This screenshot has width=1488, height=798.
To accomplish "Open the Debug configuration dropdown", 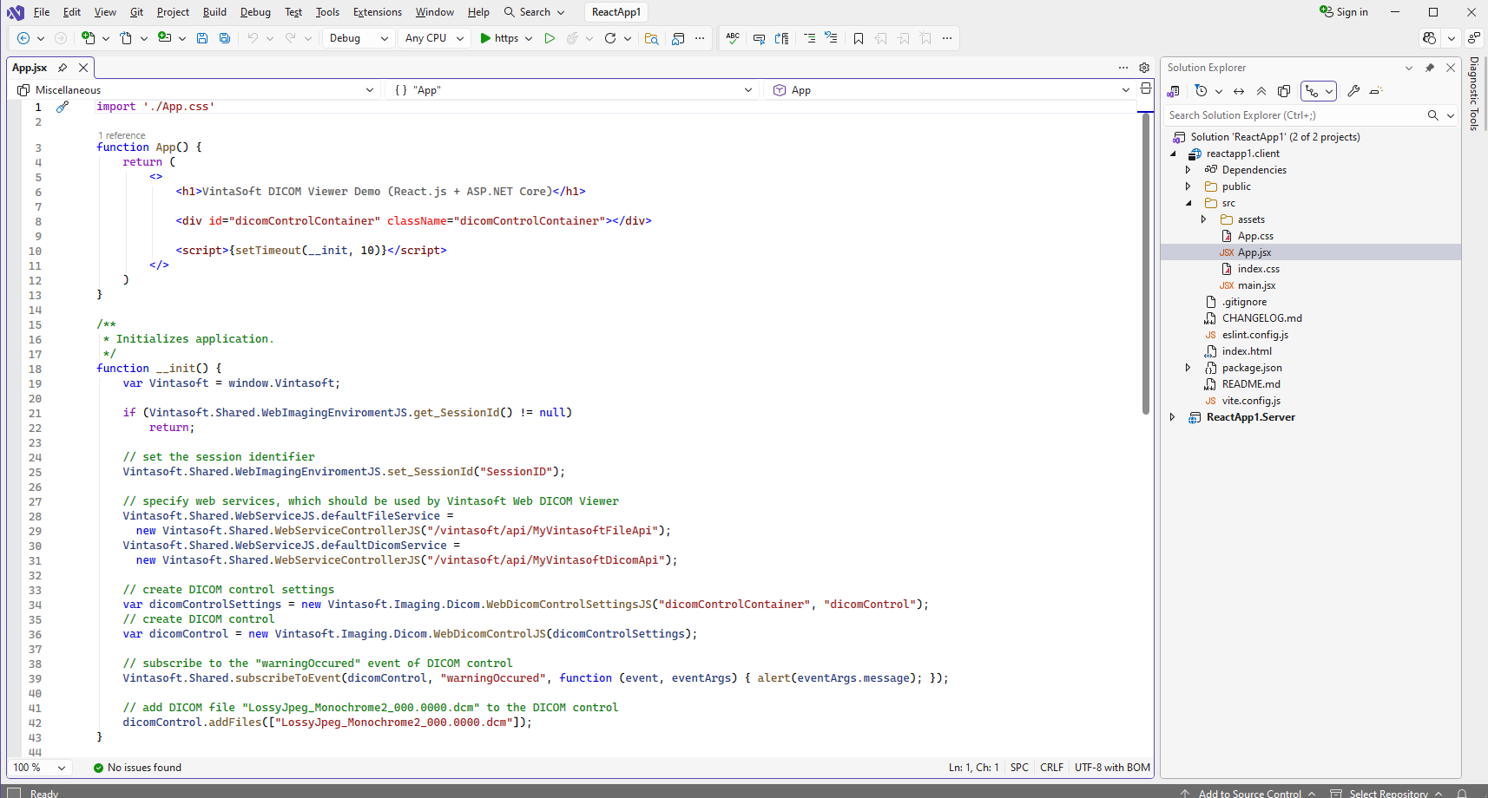I will point(357,38).
